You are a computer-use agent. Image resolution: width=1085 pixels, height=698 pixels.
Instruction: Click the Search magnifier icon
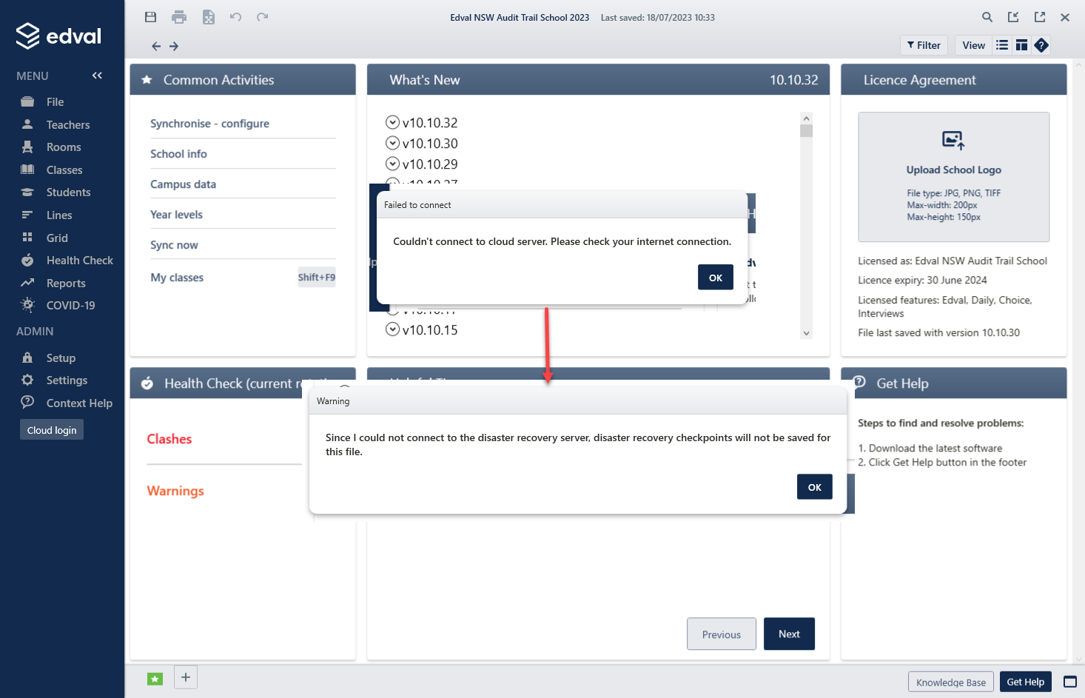(987, 17)
